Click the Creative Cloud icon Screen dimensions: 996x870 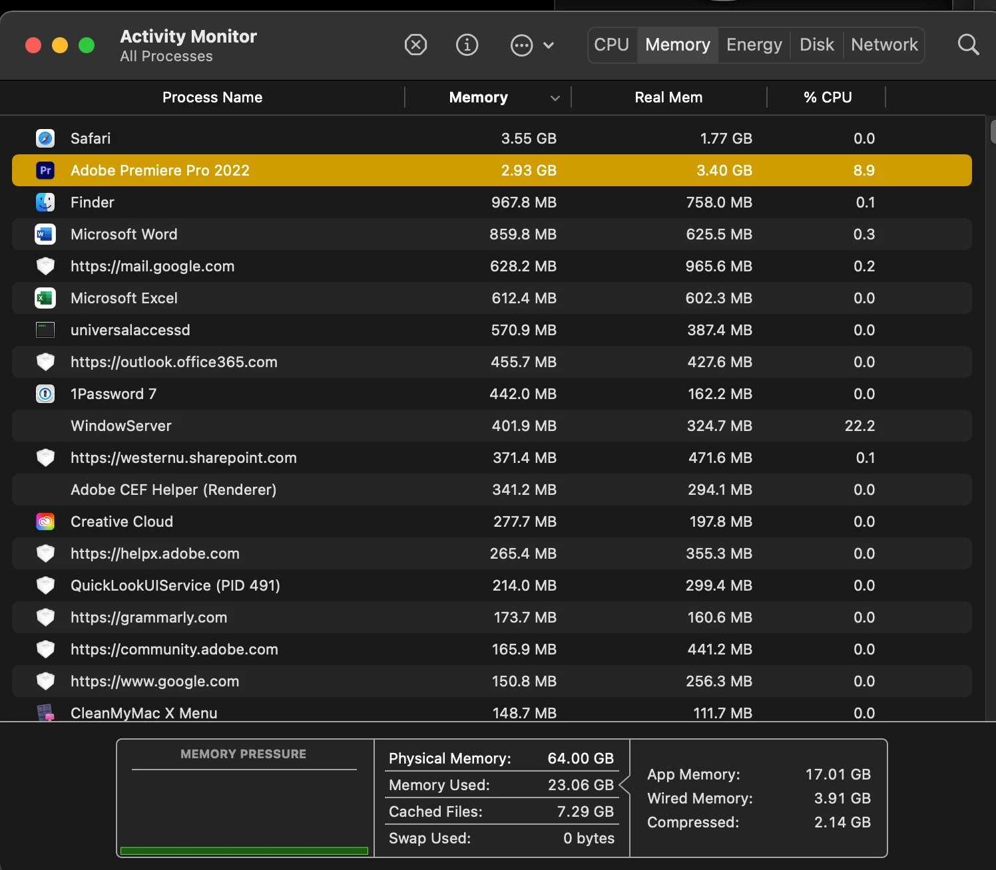(x=45, y=521)
